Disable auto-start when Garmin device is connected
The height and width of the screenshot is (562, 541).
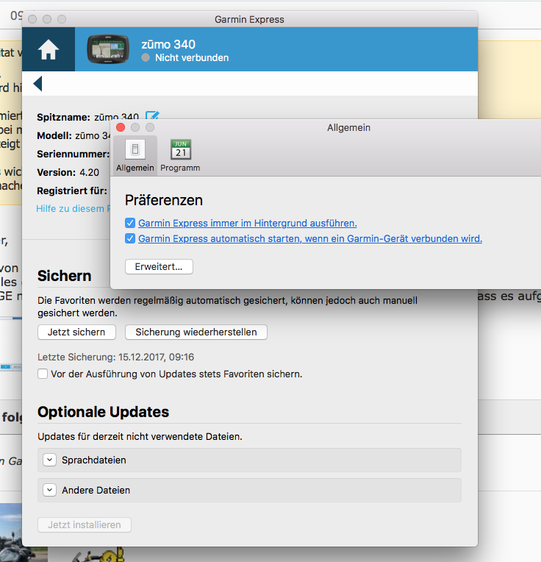[x=130, y=238]
